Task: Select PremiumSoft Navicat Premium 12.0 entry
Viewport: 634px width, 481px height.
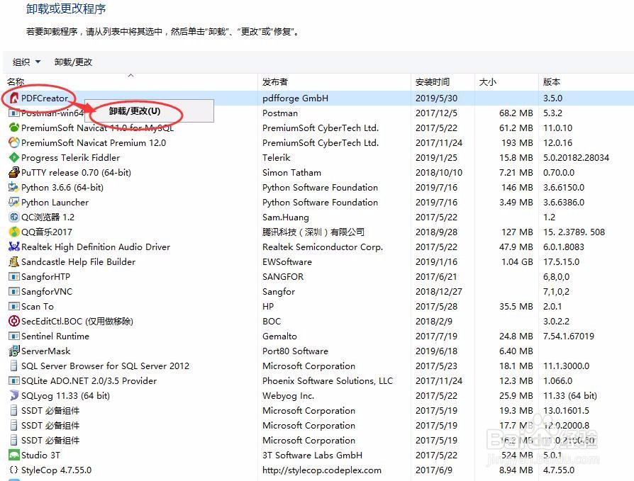Action: [94, 142]
